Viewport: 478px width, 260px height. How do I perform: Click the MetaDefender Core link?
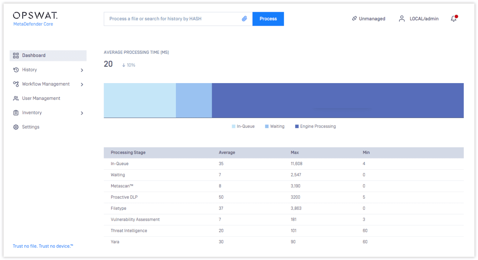33,24
